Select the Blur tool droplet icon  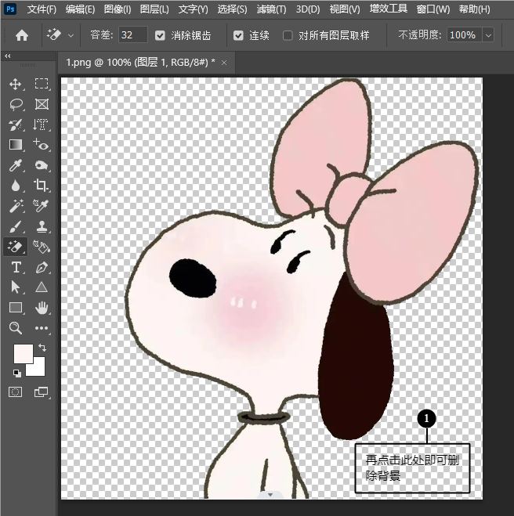tap(16, 186)
